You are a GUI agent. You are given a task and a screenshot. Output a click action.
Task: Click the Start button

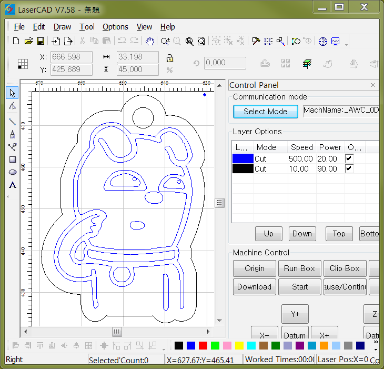point(299,287)
